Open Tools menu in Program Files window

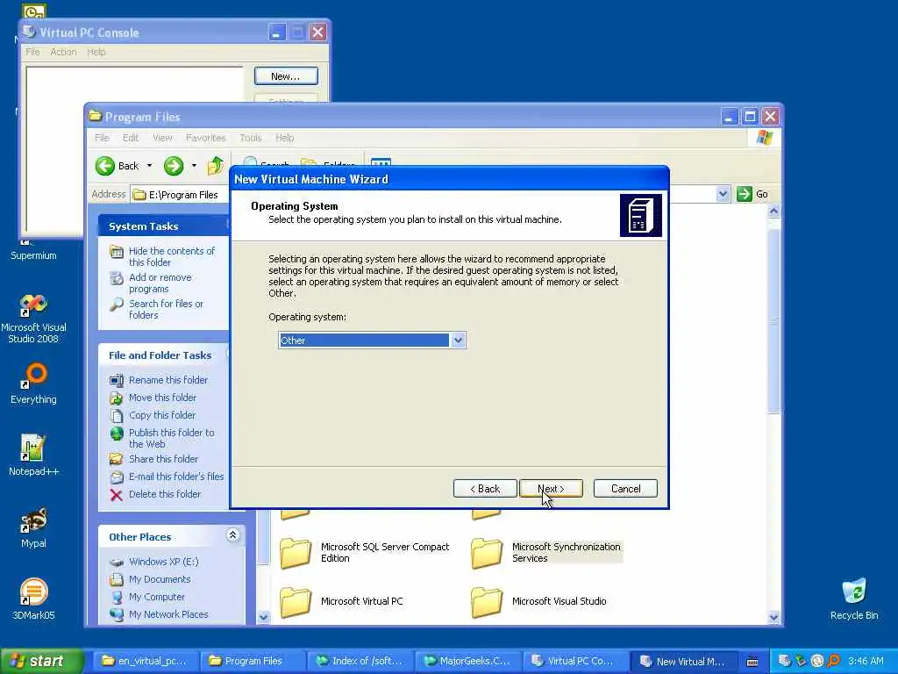click(x=250, y=138)
